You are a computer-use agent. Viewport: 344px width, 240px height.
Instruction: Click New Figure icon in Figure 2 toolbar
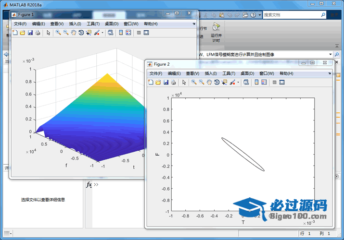tap(151, 82)
